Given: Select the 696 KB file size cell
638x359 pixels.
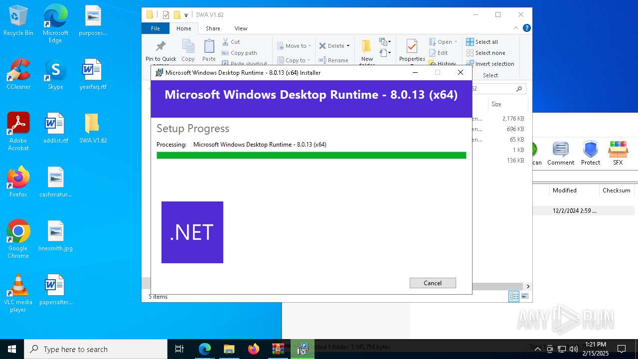Looking at the screenshot, I should 515,129.
